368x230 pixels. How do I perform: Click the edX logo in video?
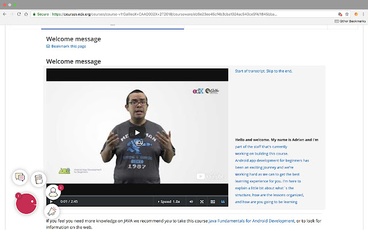[x=198, y=91]
